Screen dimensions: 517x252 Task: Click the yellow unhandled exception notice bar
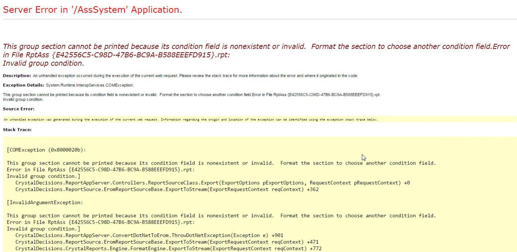[x=190, y=119]
